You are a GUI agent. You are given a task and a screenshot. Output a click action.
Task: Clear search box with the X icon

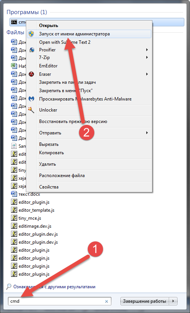click(106, 302)
